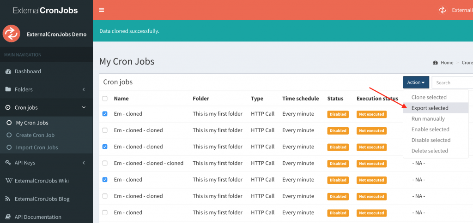Image resolution: width=473 pixels, height=223 pixels.
Task: Open the Action dropdown button
Action: pyautogui.click(x=416, y=82)
